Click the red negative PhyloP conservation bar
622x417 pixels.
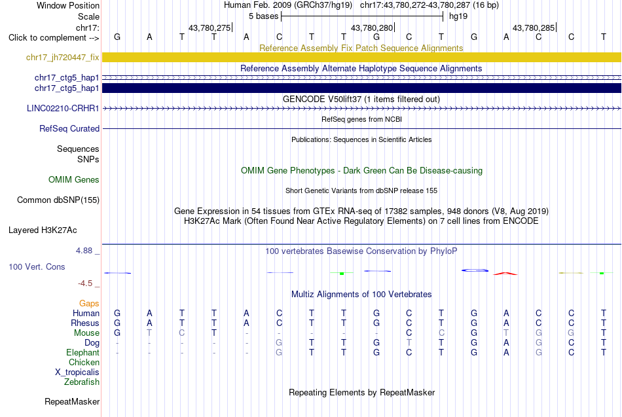click(x=505, y=274)
